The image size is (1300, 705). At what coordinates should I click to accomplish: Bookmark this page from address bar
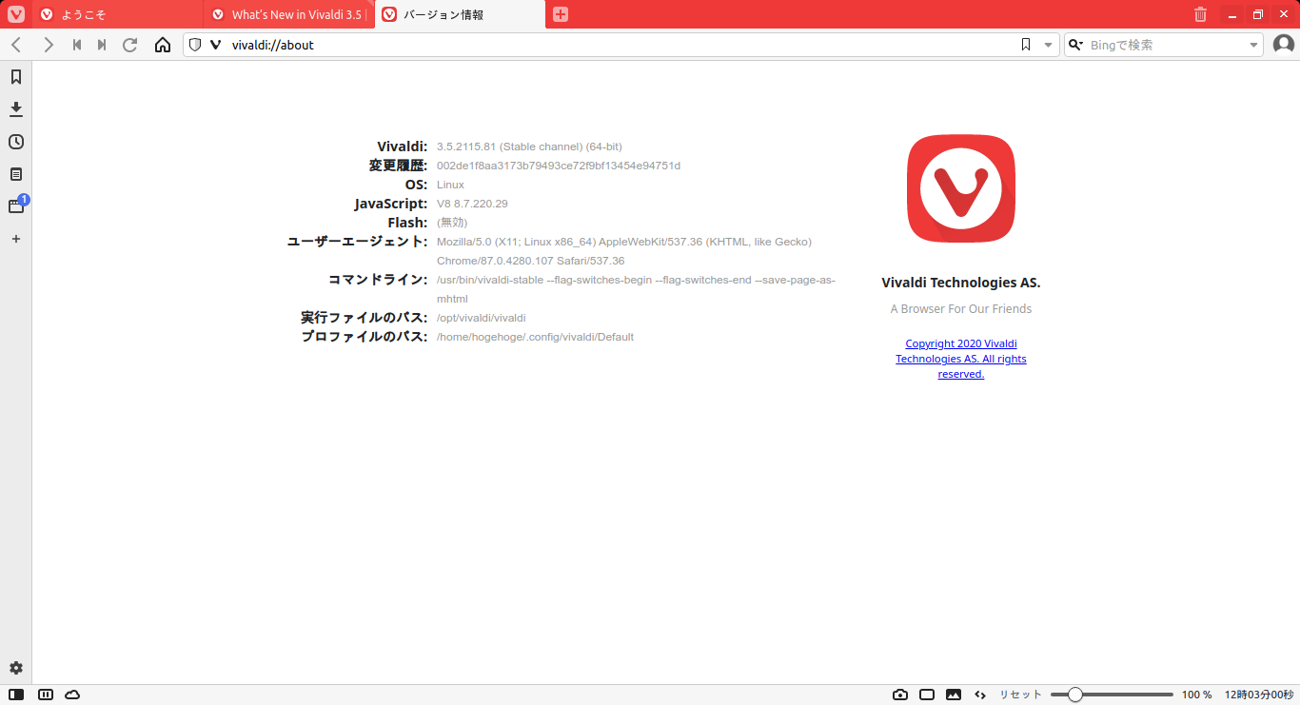tap(1026, 45)
